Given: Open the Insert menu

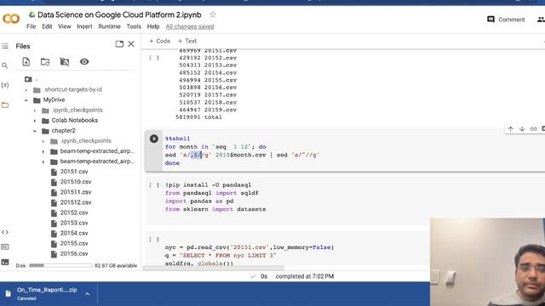Looking at the screenshot, I should [84, 26].
